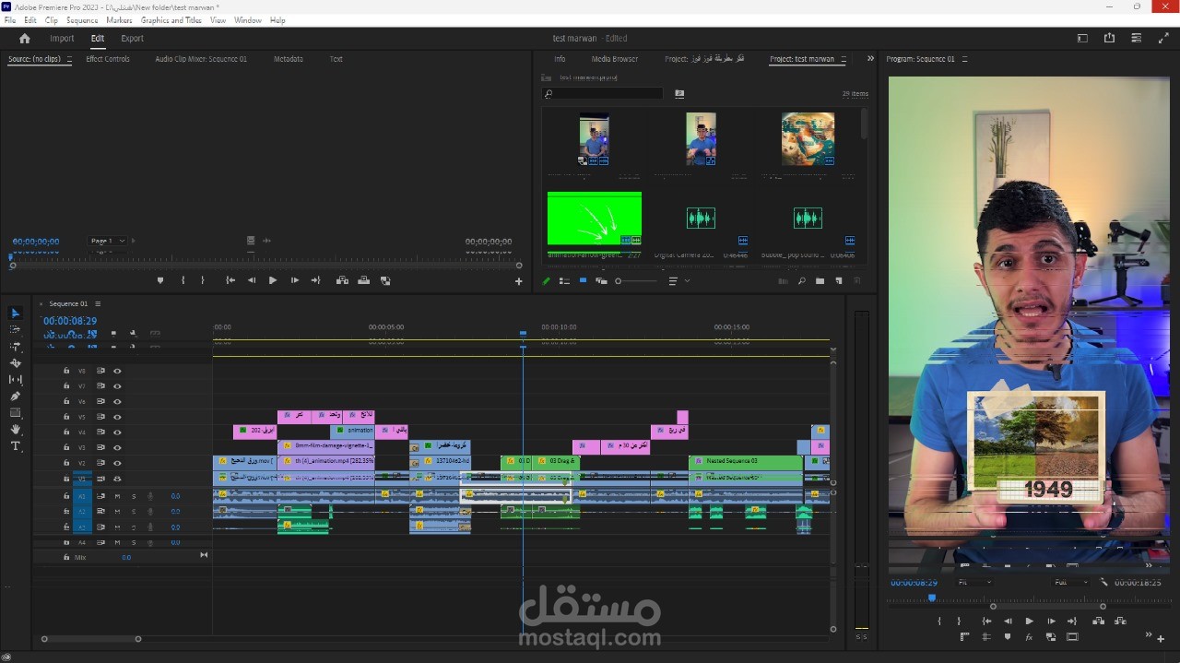This screenshot has width=1180, height=663.
Task: Open the Markers menu
Action: 119,19
